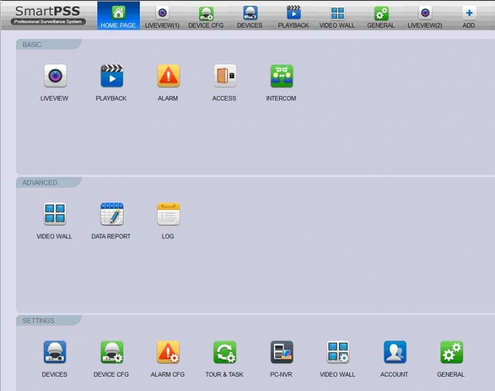Screen dimensions: 495x391
Task: Open the Intercom module
Action: click(281, 77)
